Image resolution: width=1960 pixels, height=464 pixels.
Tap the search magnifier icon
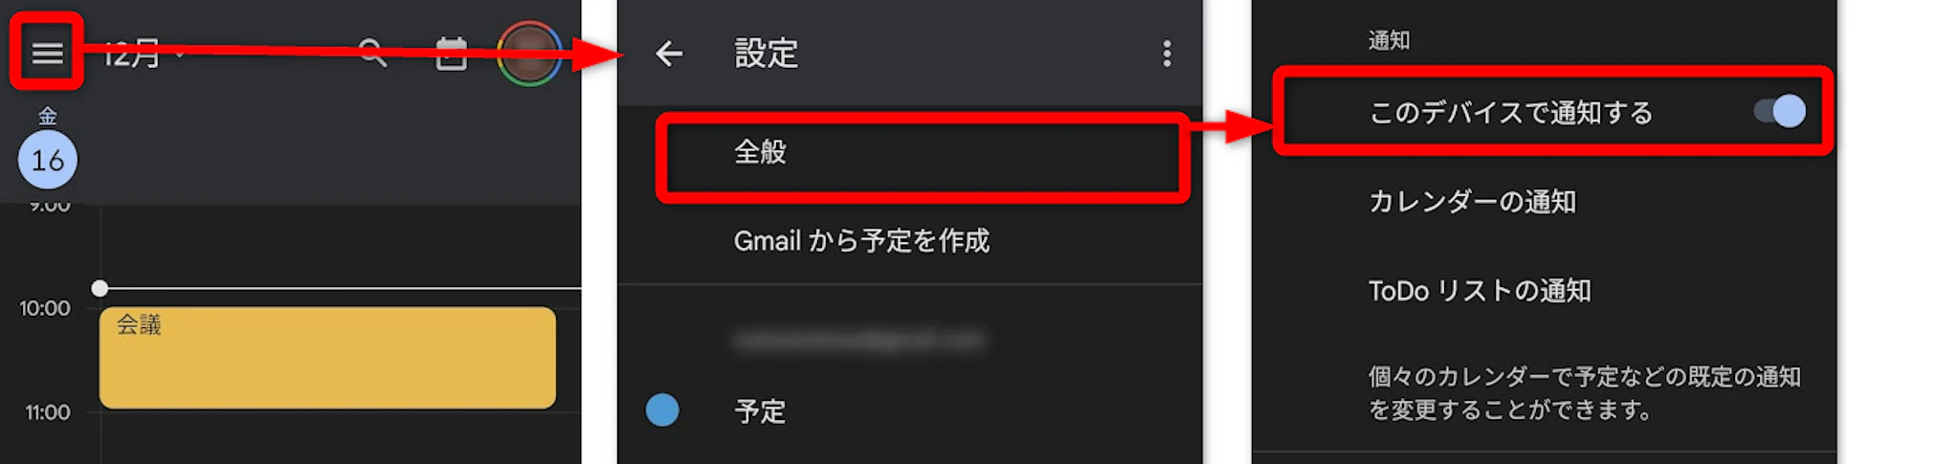(372, 53)
